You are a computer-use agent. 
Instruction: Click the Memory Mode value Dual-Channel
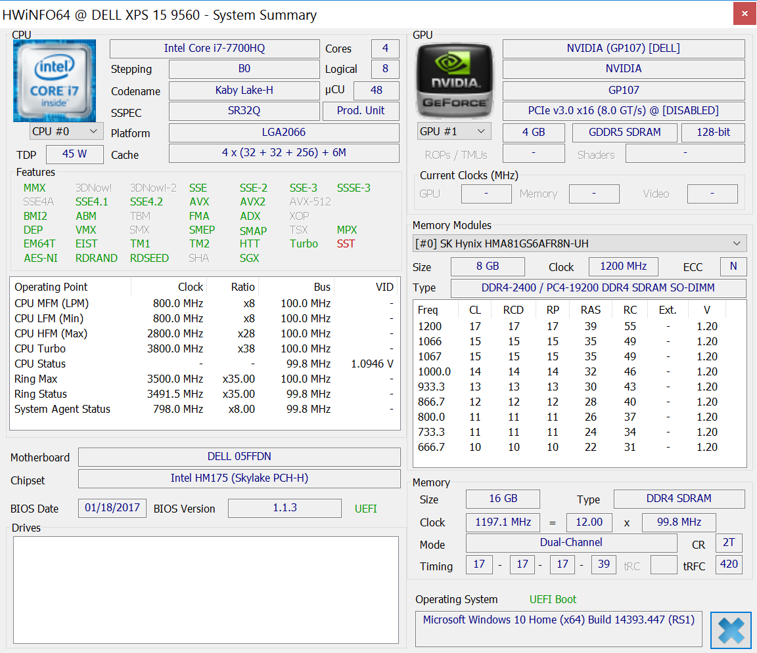(x=571, y=543)
